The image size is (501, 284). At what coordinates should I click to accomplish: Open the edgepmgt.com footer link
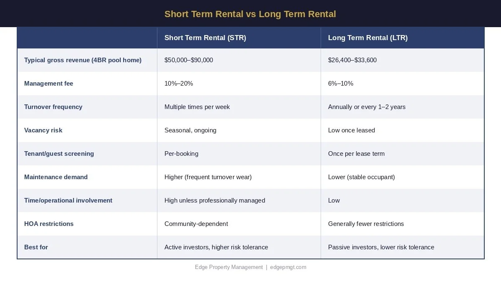[x=288, y=267]
